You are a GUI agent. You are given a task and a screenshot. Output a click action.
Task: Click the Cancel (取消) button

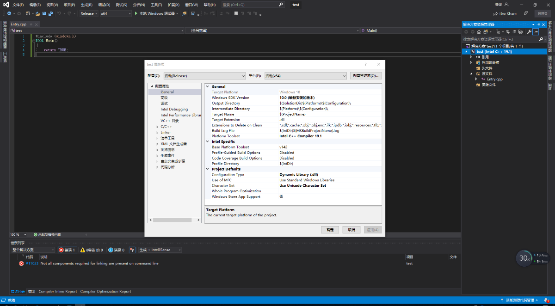[351, 230]
